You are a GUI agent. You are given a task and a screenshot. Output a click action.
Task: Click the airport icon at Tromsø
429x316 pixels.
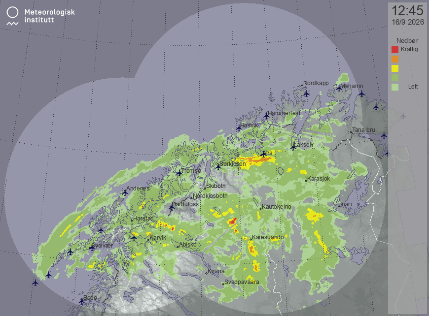[x=179, y=173]
